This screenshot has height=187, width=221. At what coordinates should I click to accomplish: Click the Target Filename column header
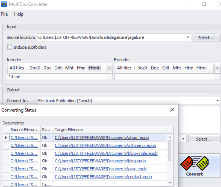110,130
